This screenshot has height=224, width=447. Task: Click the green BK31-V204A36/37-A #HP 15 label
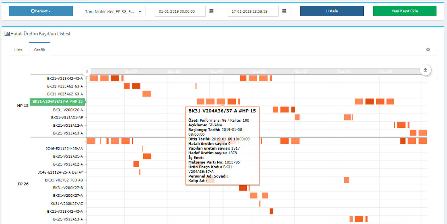(x=58, y=102)
